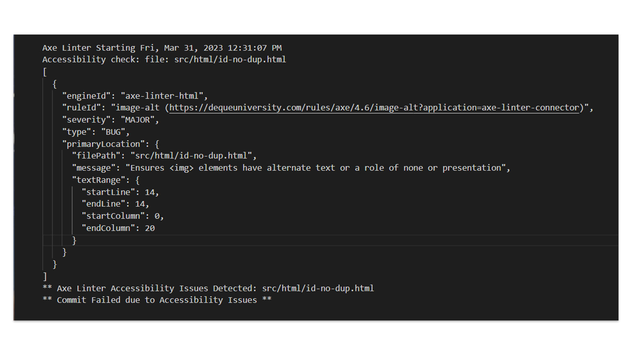Click the "endLine": 14 line

pyautogui.click(x=115, y=204)
